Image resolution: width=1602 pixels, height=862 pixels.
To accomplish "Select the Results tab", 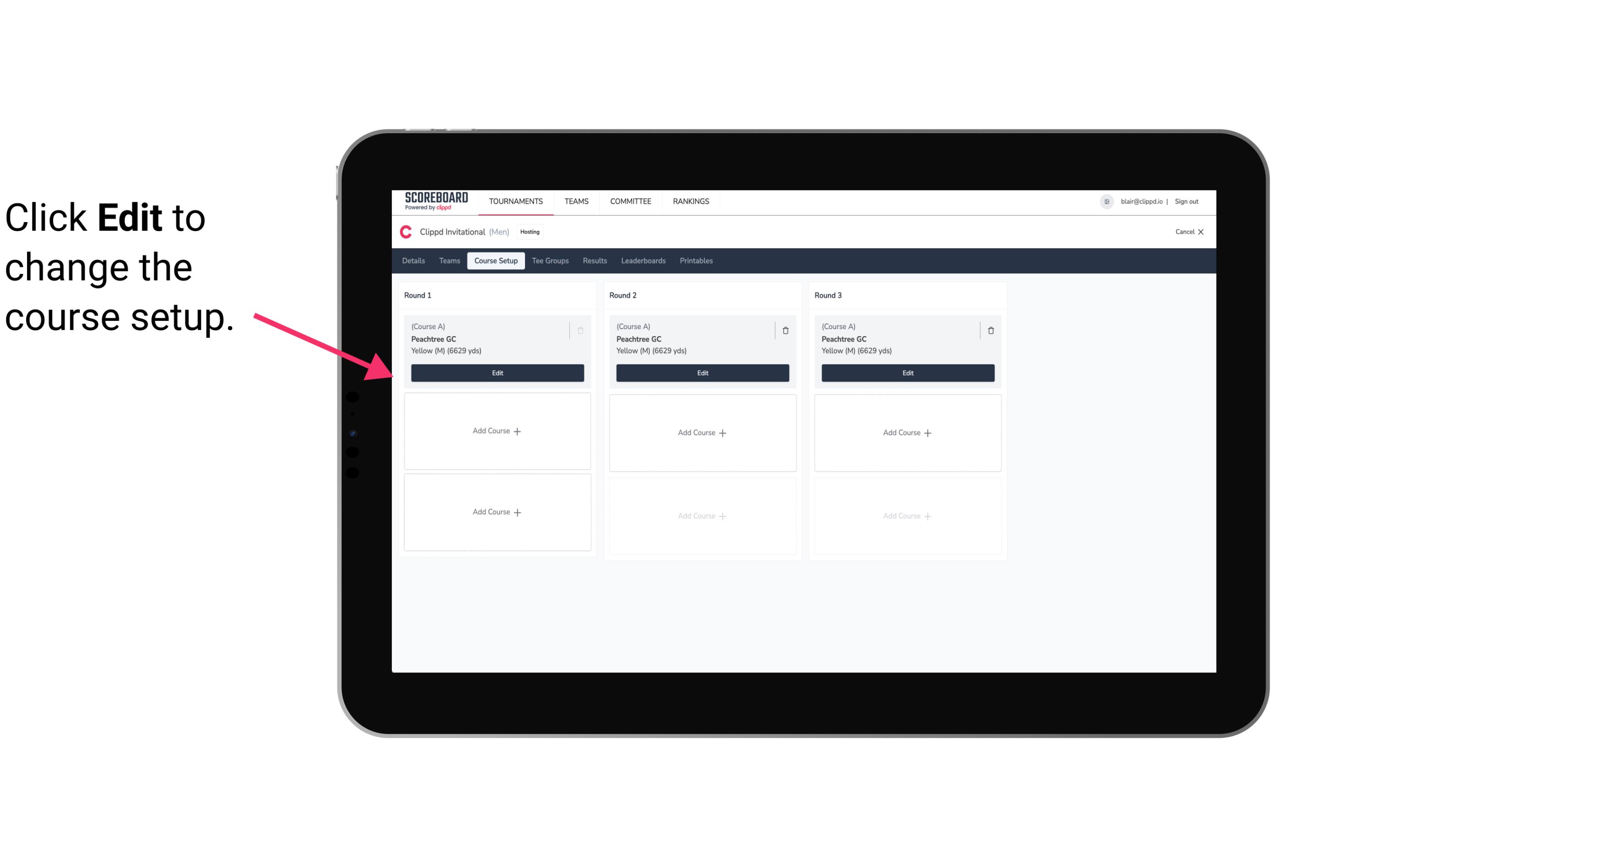I will pos(594,260).
